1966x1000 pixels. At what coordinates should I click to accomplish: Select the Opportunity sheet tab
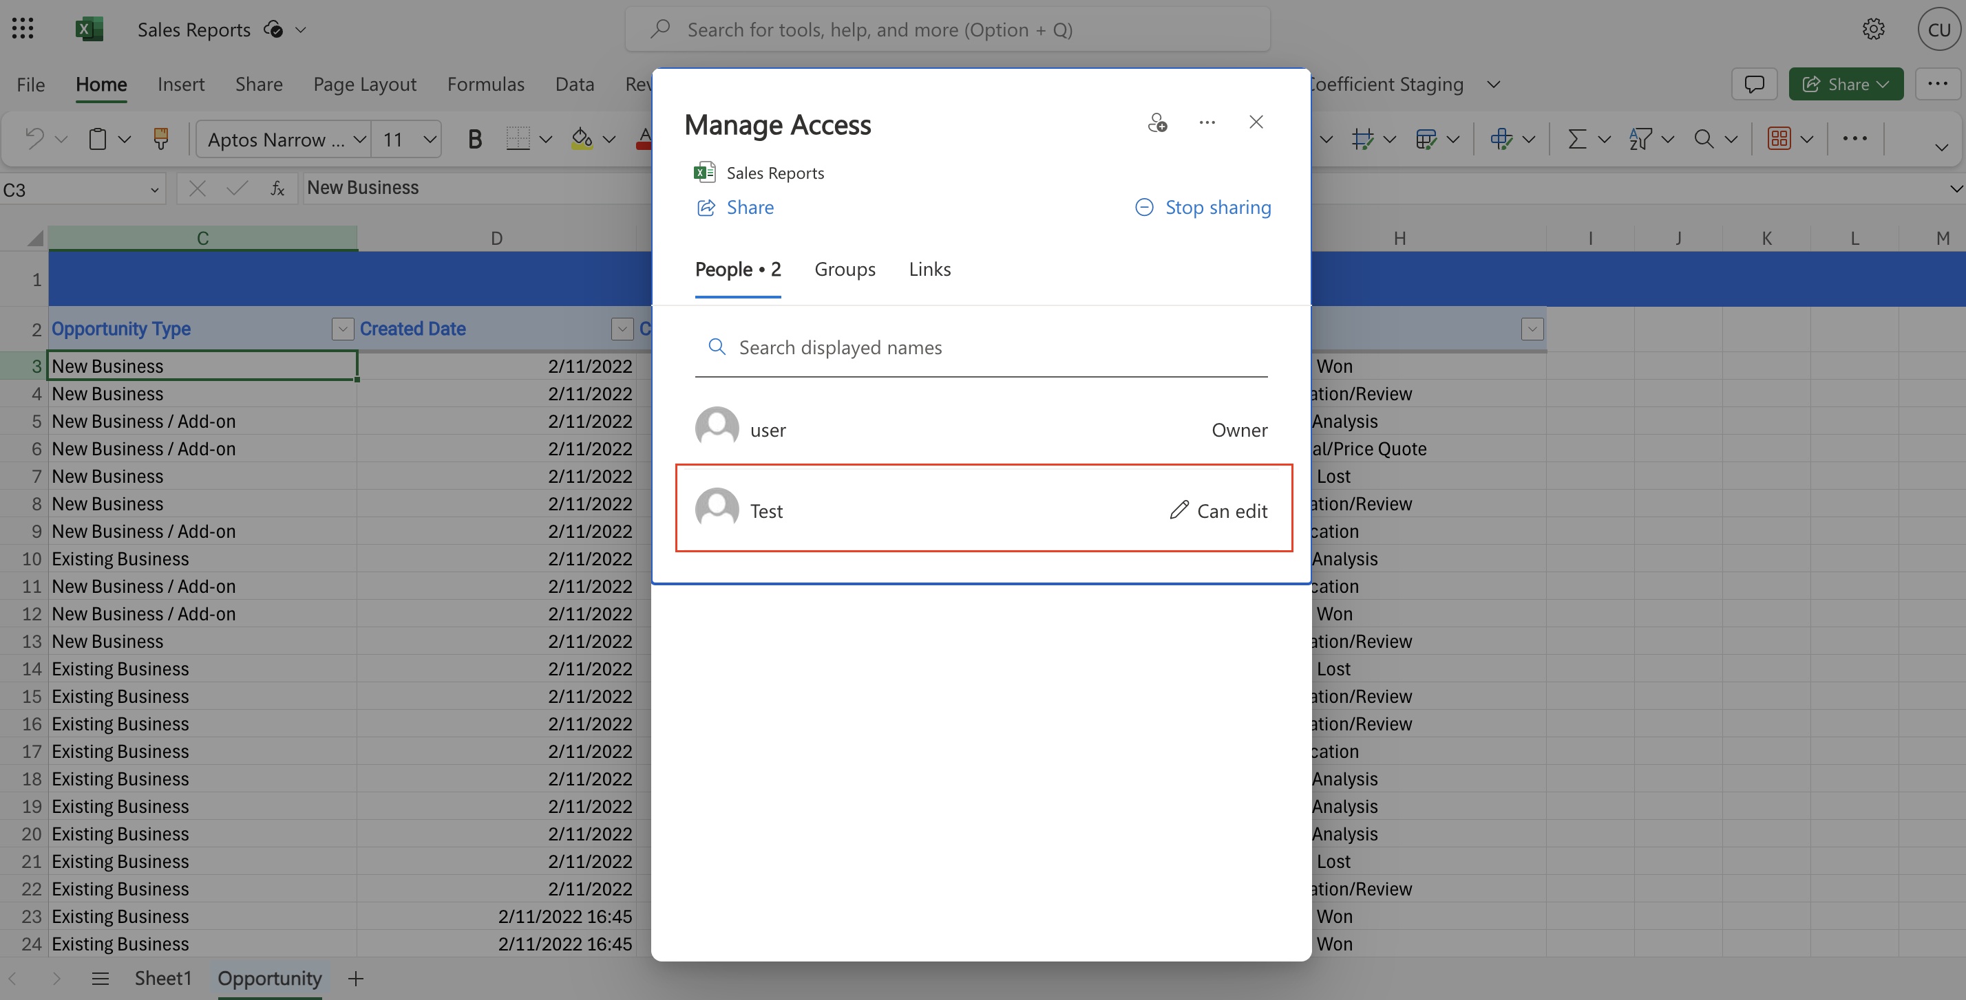pos(269,979)
